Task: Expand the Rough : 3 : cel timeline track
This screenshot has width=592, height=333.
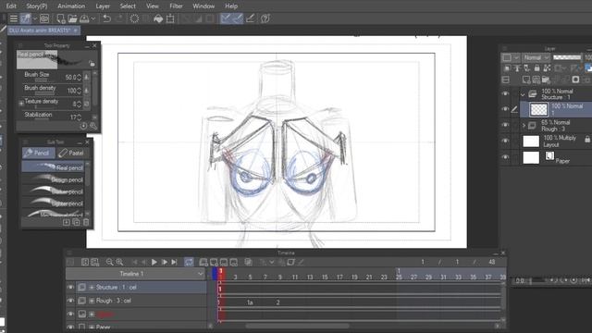Action: (x=92, y=301)
